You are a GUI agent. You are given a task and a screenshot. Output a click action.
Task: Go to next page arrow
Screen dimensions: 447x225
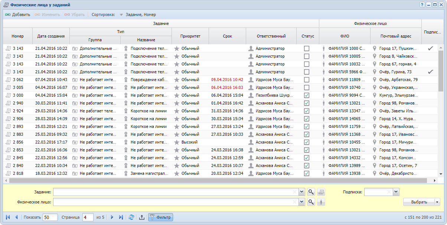click(x=112, y=217)
